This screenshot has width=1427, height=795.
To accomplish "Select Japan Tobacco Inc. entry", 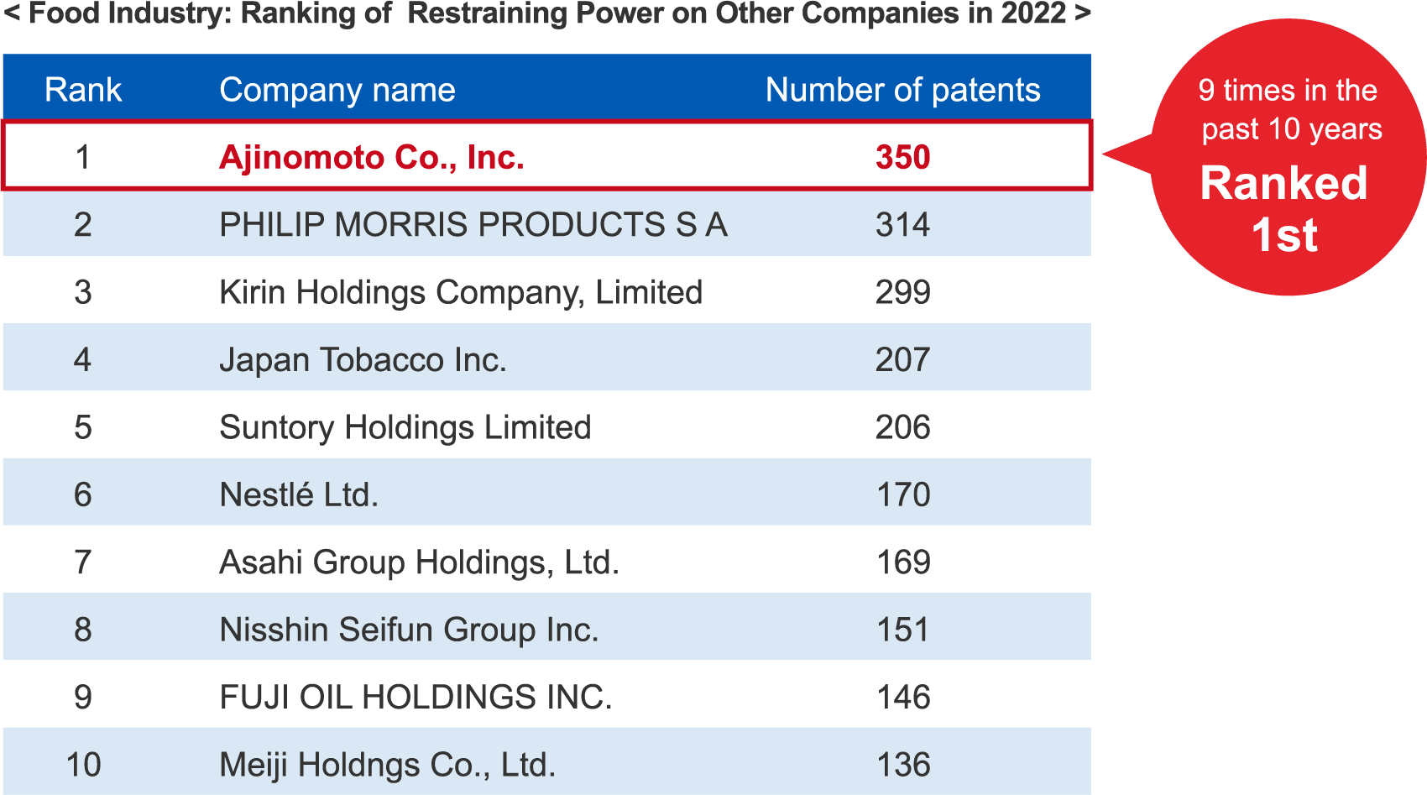I will 363,359.
